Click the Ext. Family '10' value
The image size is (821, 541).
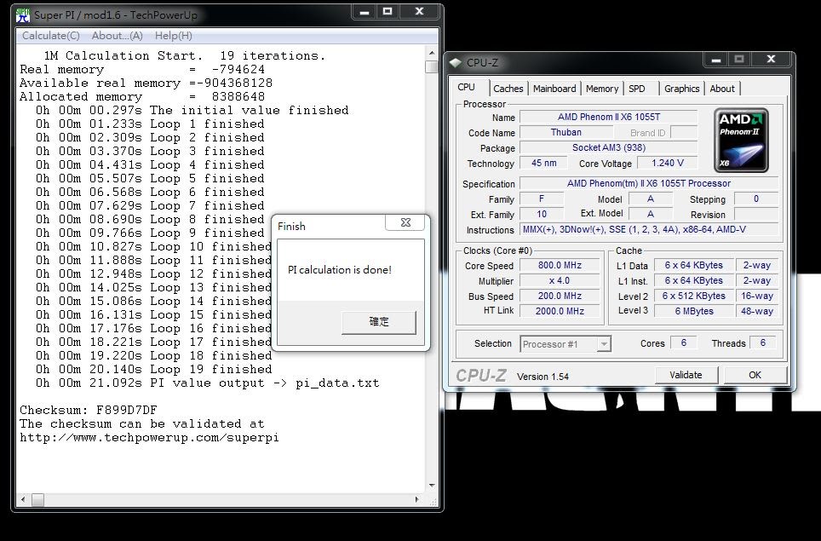(x=542, y=214)
